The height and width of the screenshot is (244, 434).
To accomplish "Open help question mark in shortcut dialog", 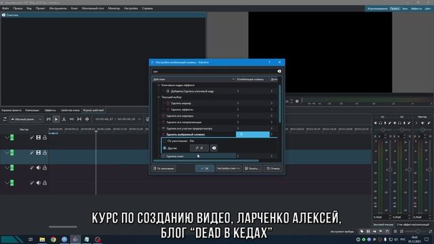I will pos(269,62).
